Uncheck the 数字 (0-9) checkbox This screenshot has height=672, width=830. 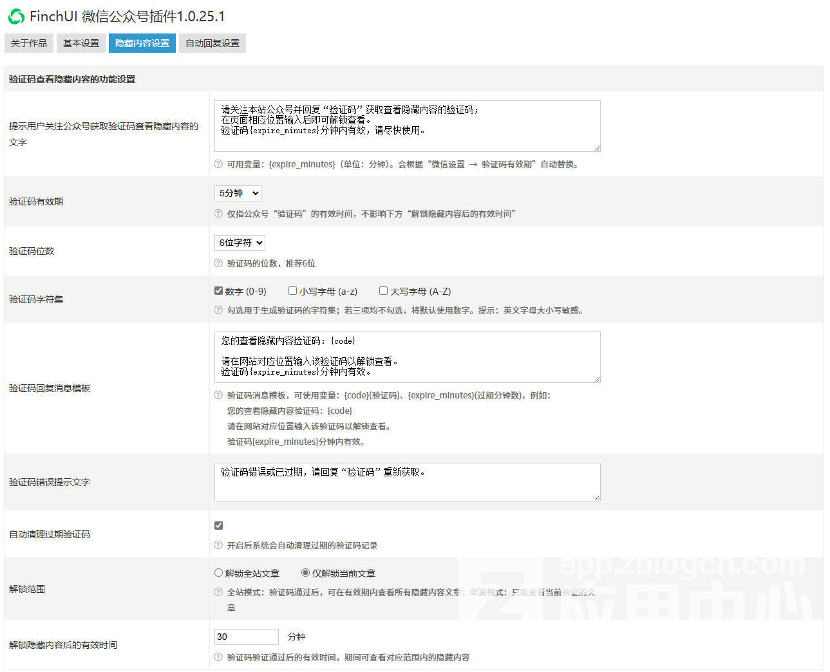(219, 291)
